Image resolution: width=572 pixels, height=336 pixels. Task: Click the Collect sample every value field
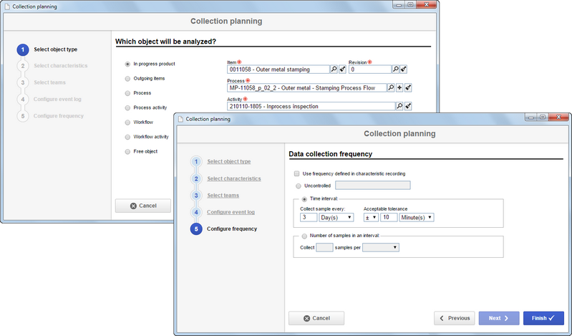(309, 217)
